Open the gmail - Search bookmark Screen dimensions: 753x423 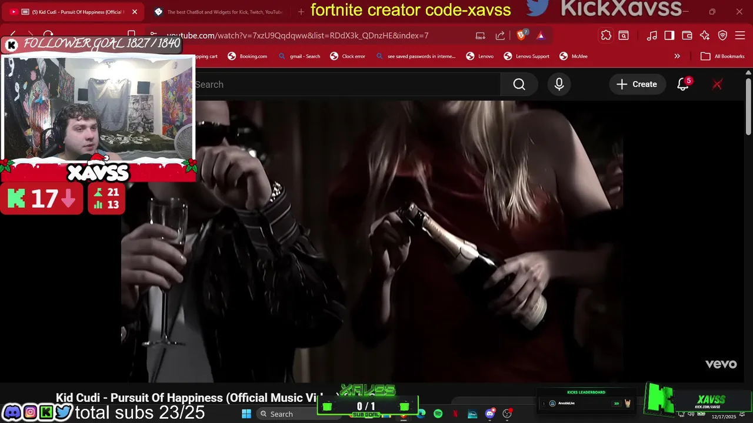point(299,56)
